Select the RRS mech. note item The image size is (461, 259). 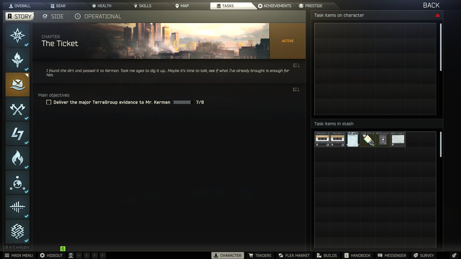pyautogui.click(x=398, y=139)
